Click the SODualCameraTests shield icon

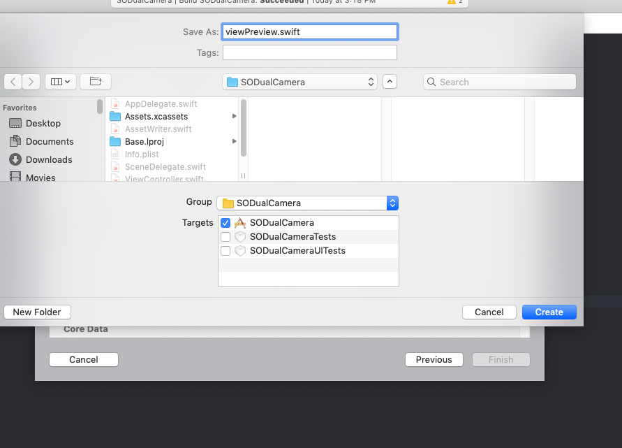point(240,237)
